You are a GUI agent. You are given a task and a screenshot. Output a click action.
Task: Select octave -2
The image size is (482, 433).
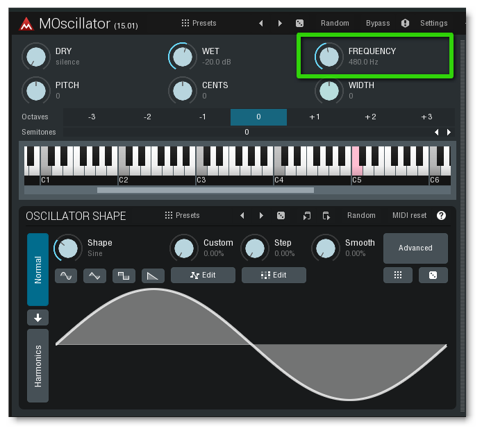[x=147, y=117]
